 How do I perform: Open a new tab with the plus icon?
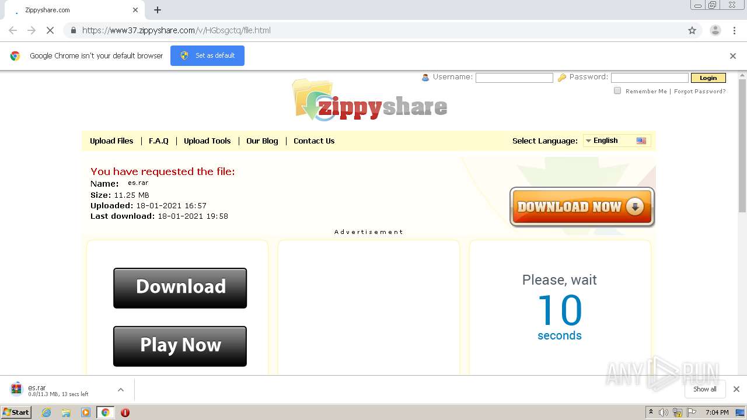point(158,10)
